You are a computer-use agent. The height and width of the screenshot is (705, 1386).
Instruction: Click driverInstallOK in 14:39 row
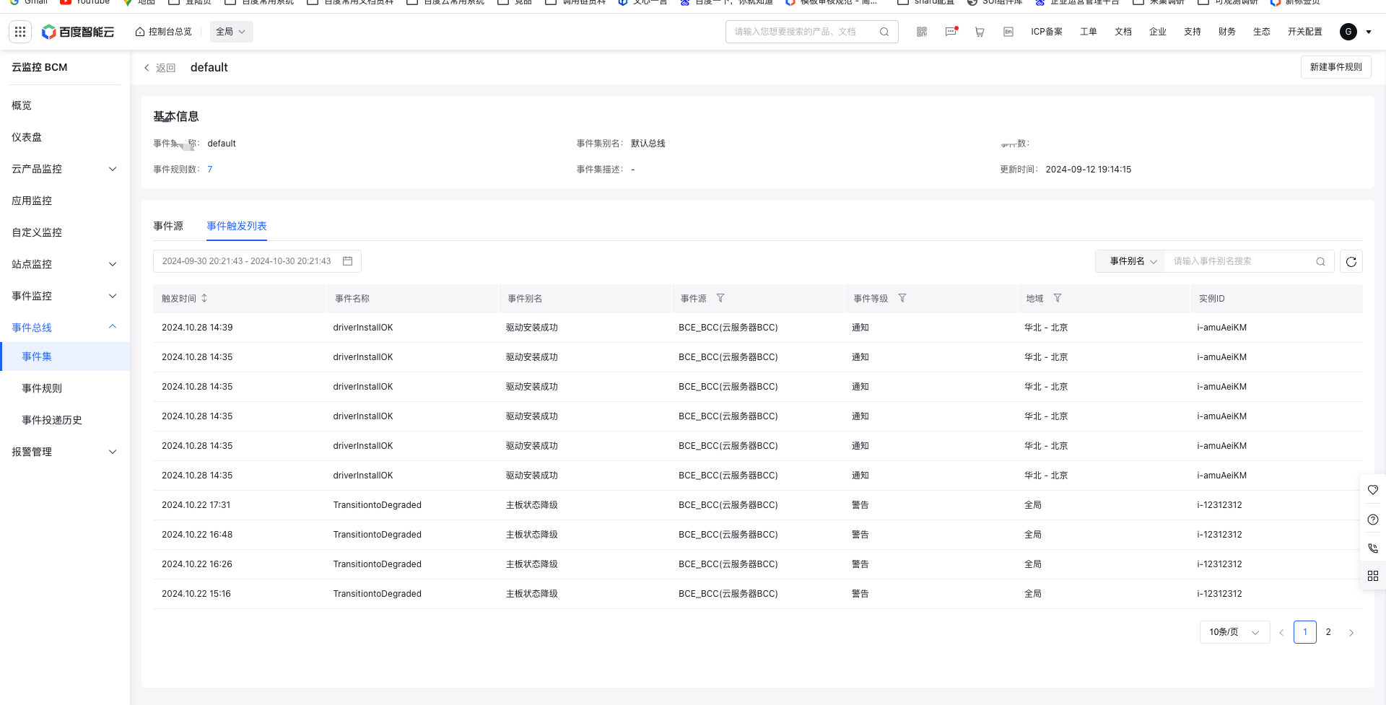pyautogui.click(x=363, y=328)
